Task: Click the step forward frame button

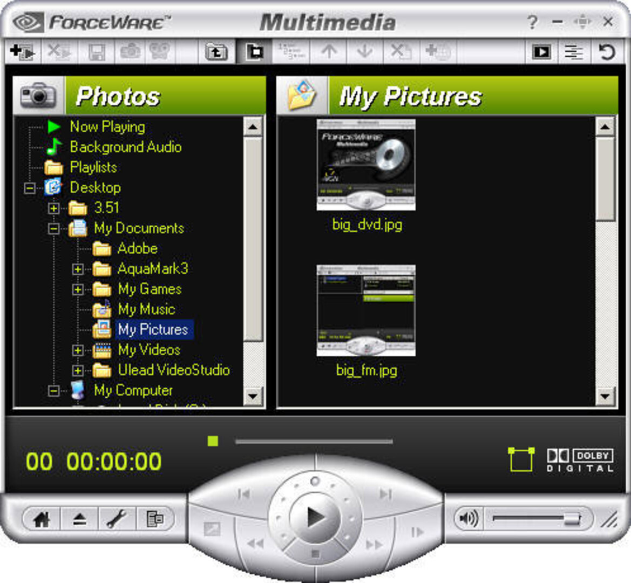Action: pos(417,532)
